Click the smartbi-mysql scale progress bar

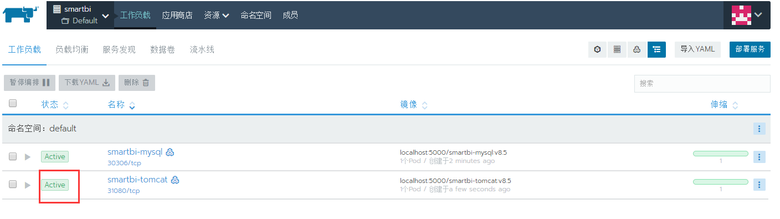720,154
